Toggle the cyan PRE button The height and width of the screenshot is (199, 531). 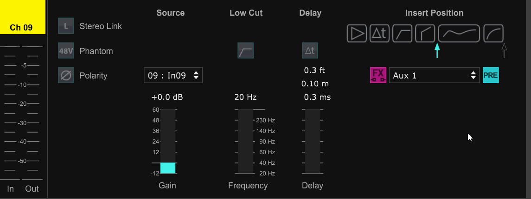point(491,75)
